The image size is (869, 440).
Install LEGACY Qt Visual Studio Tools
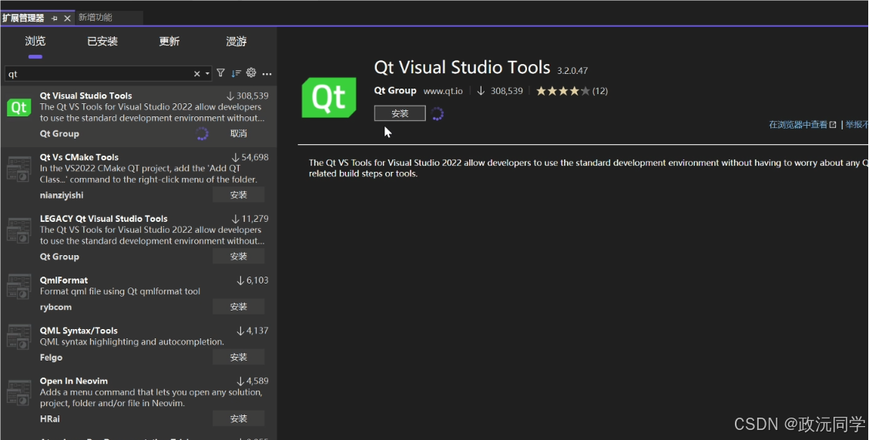(238, 257)
